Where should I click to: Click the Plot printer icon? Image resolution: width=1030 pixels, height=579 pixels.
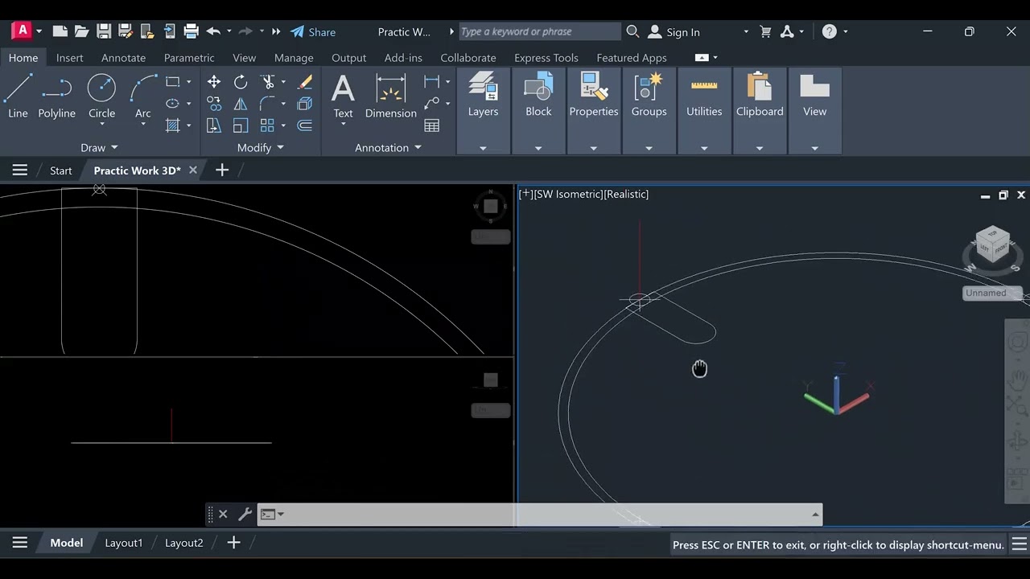pyautogui.click(x=191, y=31)
